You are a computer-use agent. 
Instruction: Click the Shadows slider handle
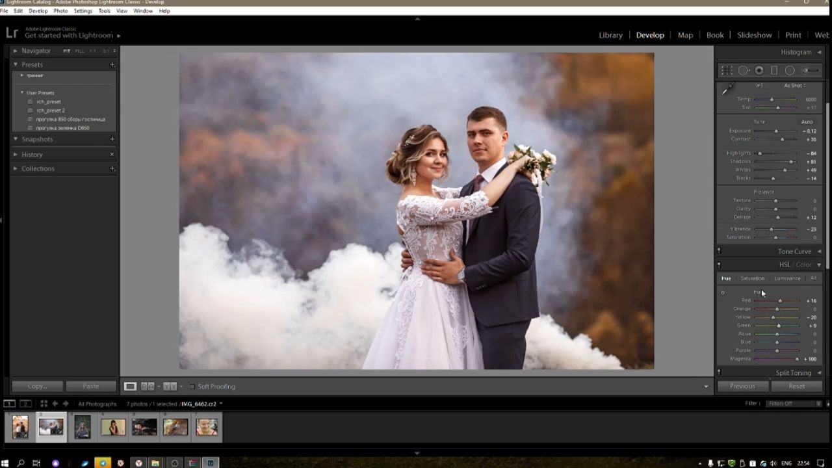791,161
